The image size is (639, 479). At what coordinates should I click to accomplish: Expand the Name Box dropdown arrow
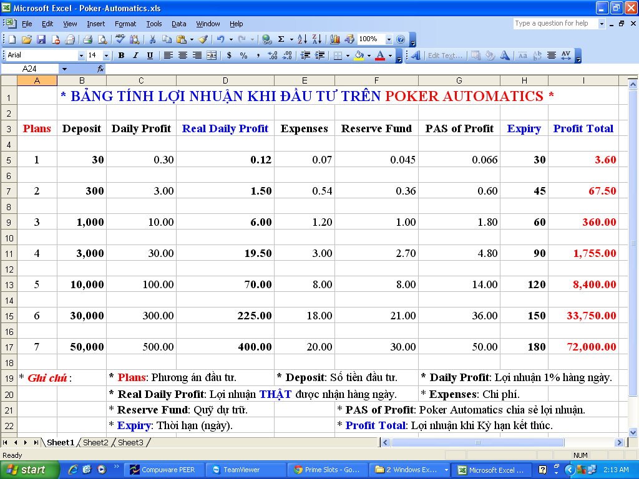click(x=64, y=69)
